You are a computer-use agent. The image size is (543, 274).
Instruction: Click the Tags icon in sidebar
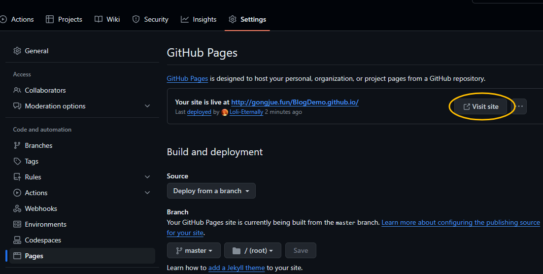17,161
